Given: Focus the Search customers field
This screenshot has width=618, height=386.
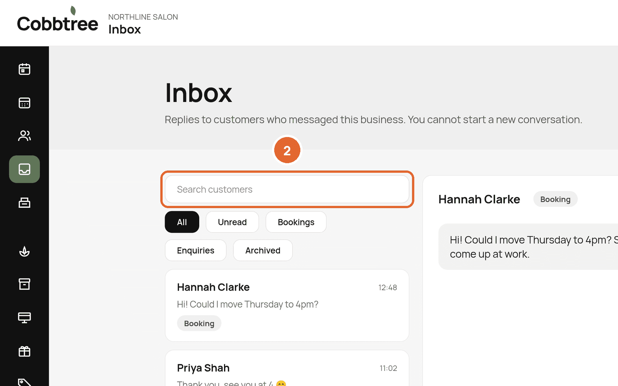Looking at the screenshot, I should pyautogui.click(x=287, y=189).
